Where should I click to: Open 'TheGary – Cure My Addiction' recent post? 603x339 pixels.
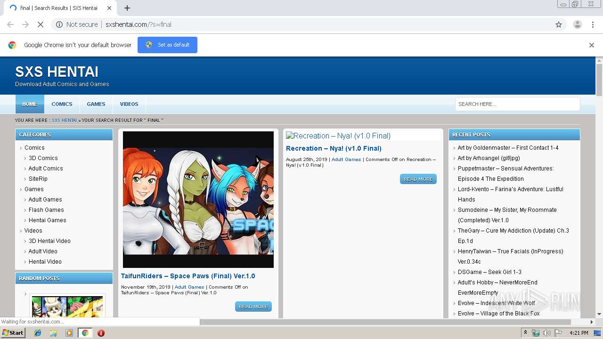tap(513, 236)
